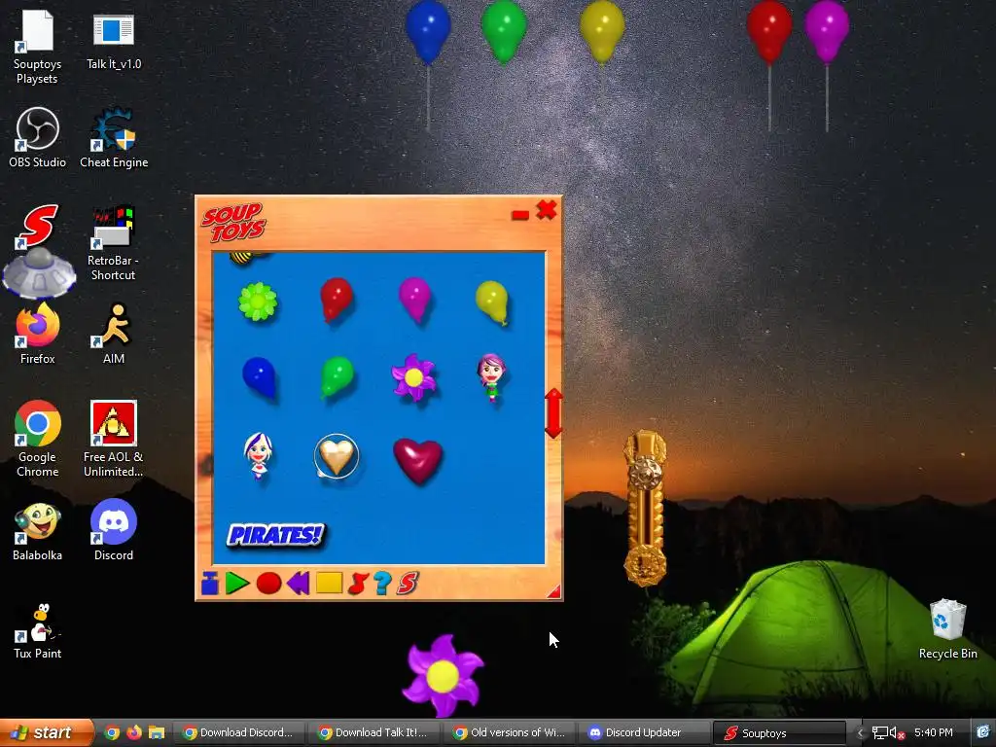Switch to Souptoys taskbar button

tap(779, 732)
